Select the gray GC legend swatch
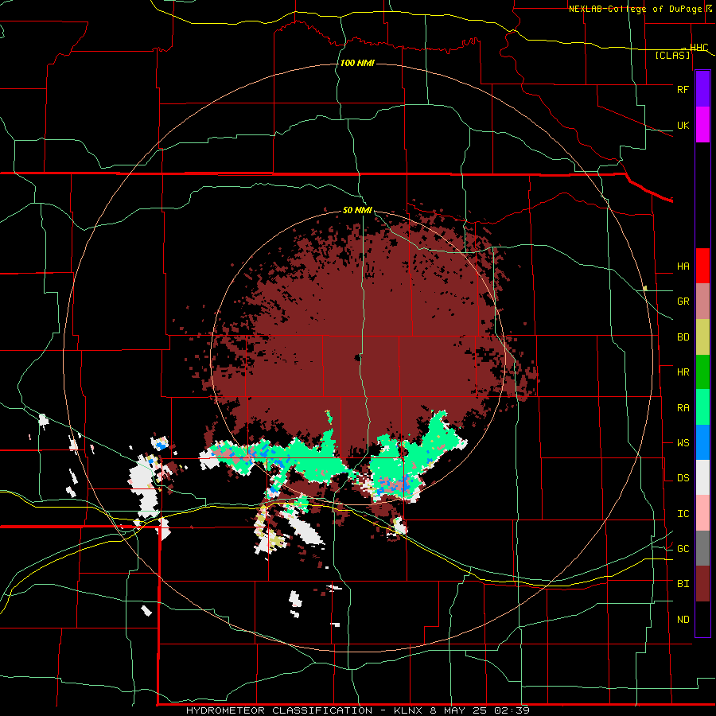This screenshot has width=716, height=716. pyautogui.click(x=702, y=548)
